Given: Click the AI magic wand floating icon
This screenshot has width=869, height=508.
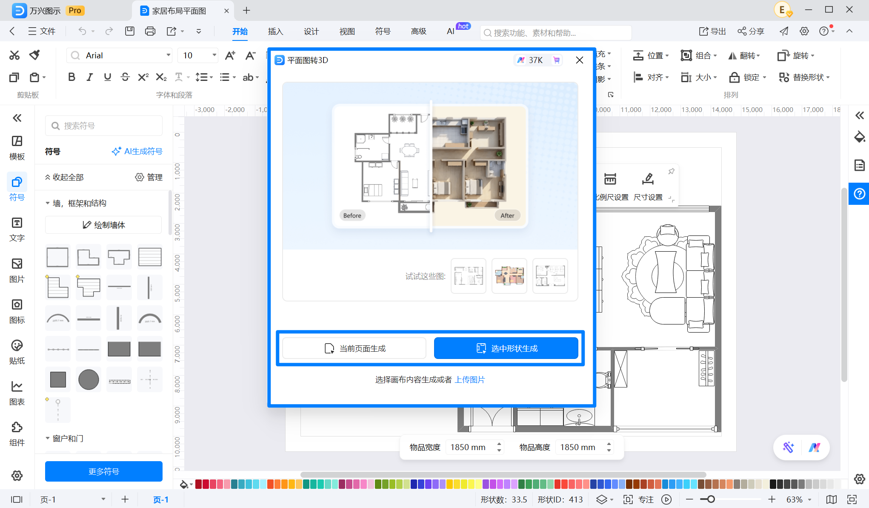Looking at the screenshot, I should [788, 447].
